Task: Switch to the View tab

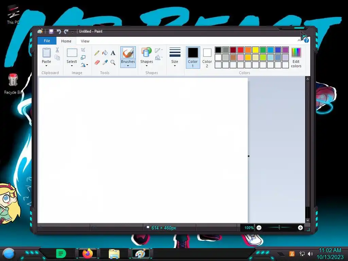Action: click(85, 41)
